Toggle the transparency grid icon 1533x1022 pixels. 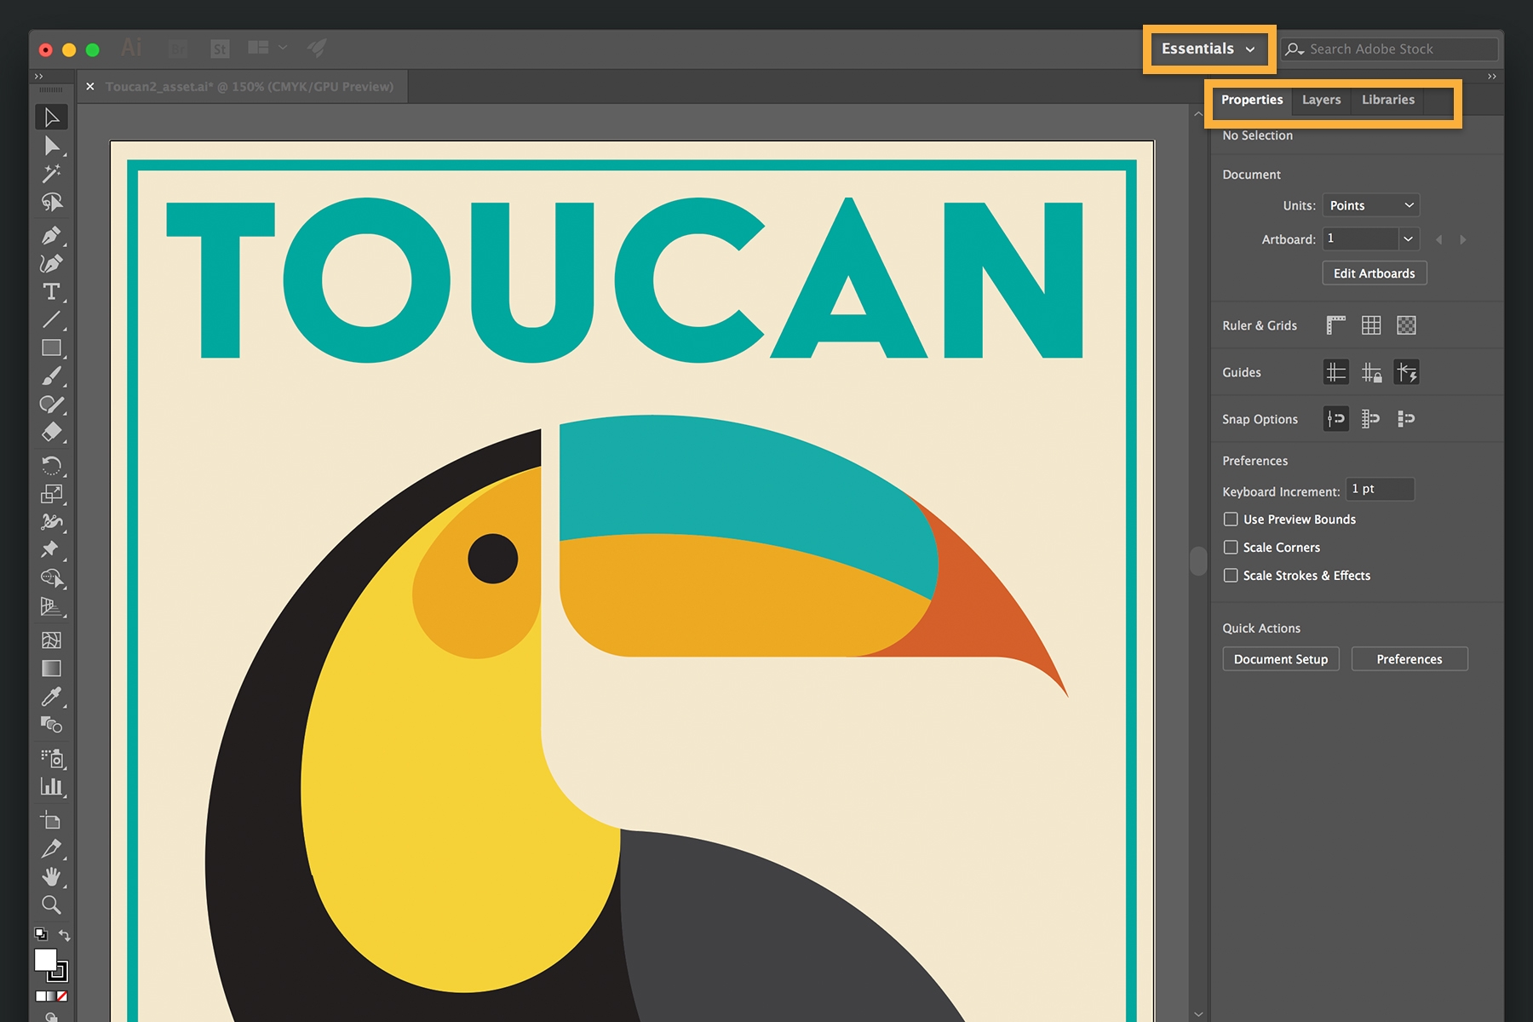[1406, 325]
